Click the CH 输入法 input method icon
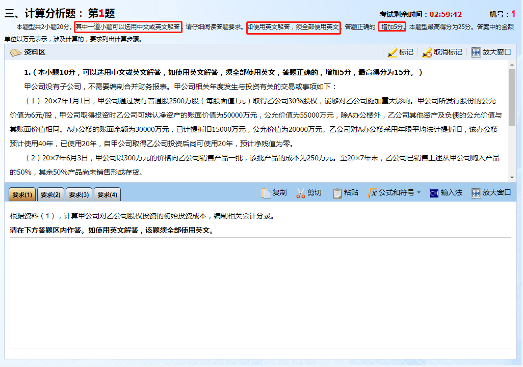 [x=434, y=193]
